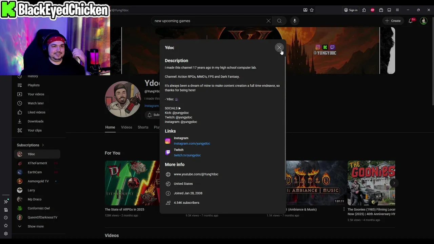Open The Goonies filming locations thumbnail

point(371,183)
